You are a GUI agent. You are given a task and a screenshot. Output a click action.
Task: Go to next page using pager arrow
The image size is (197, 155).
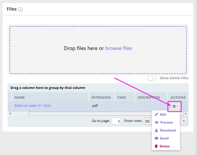click(184, 121)
